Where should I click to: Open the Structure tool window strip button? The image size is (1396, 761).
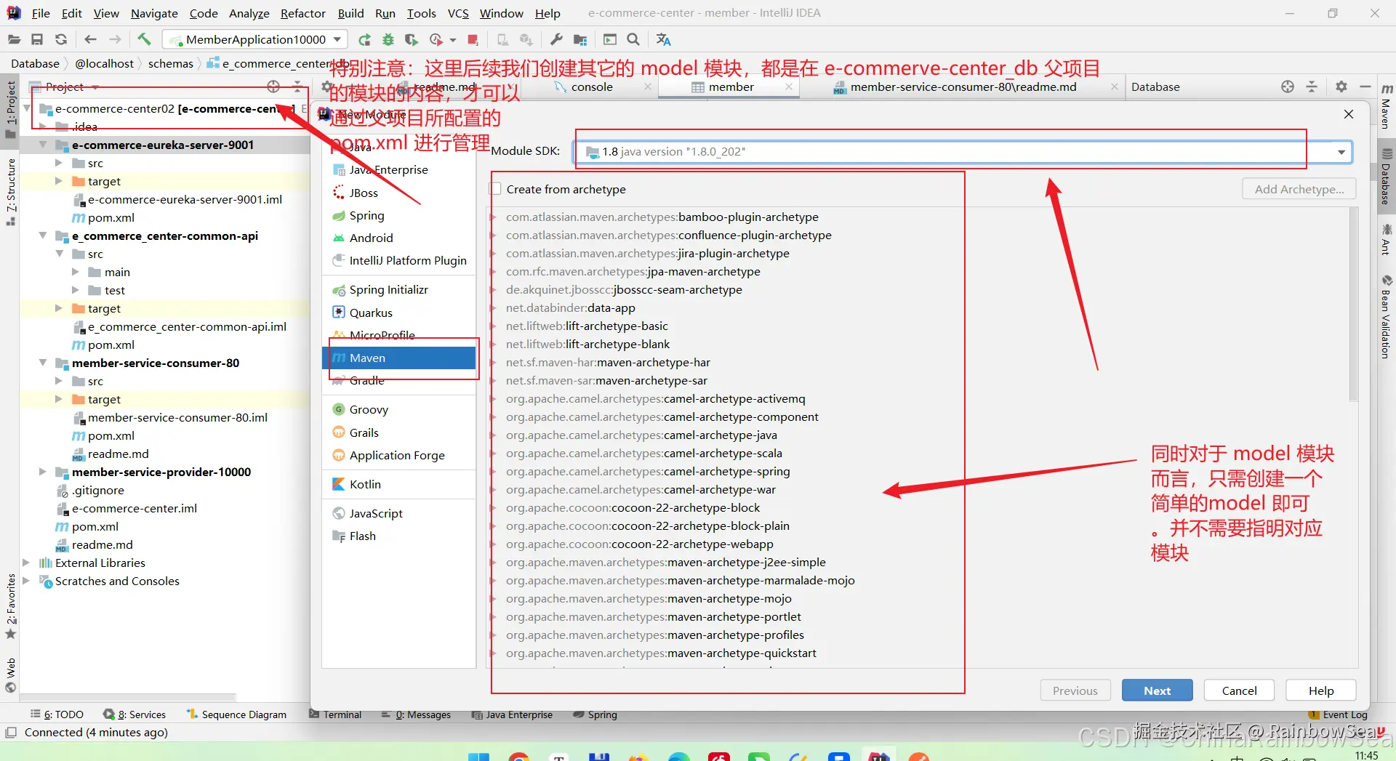point(11,190)
